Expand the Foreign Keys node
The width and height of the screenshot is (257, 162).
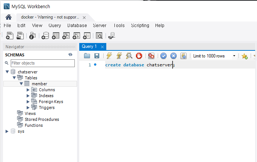28,102
